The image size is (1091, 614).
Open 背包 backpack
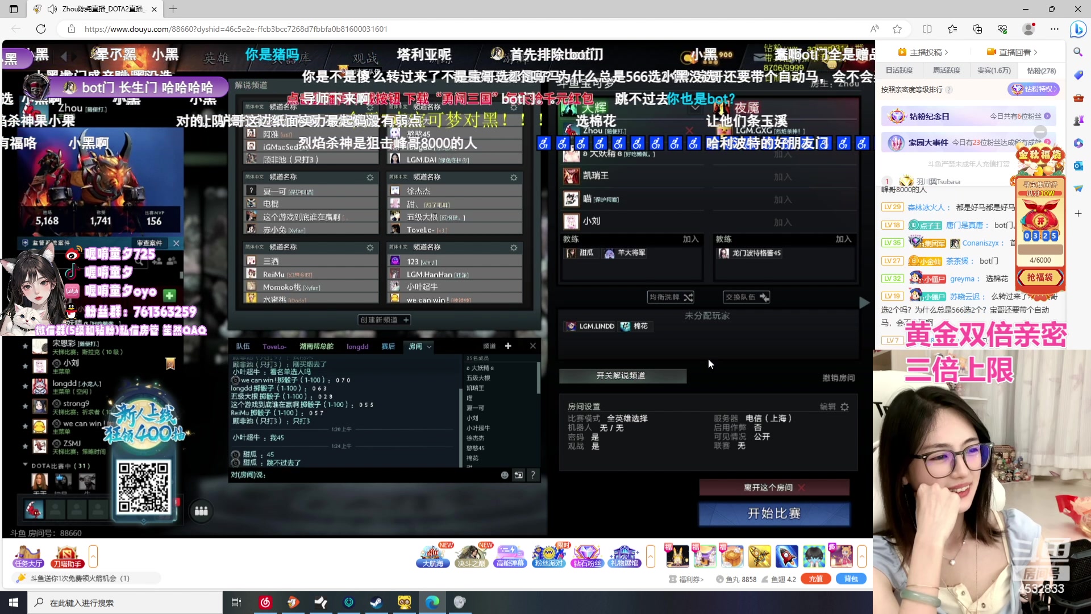[x=851, y=579]
